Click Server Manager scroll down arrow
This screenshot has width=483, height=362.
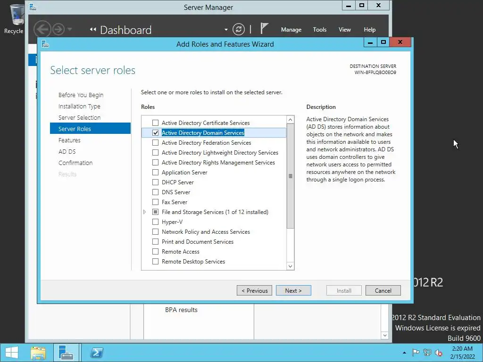[x=385, y=335]
